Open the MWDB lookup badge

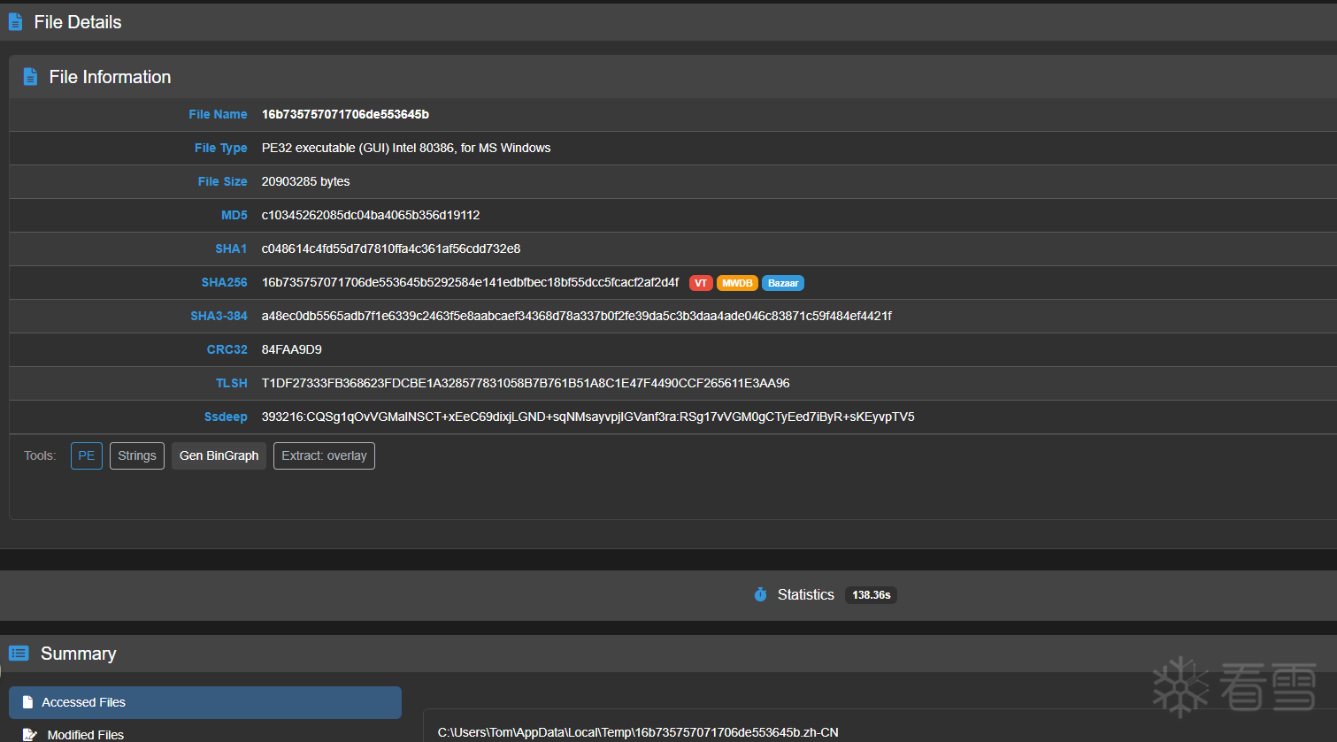pos(737,283)
